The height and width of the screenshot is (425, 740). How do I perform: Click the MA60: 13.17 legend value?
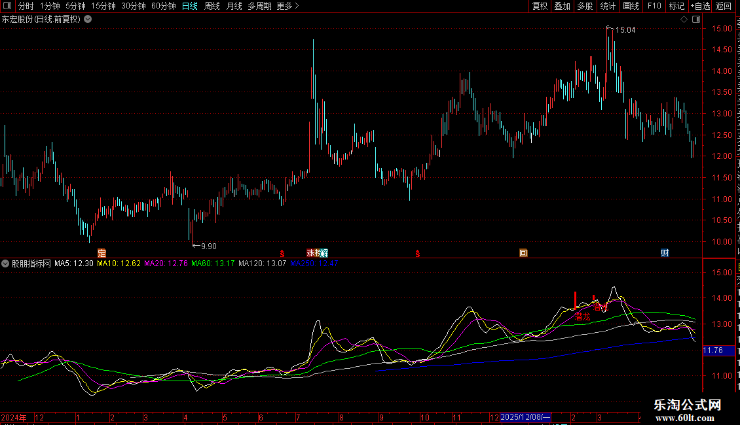pos(213,264)
